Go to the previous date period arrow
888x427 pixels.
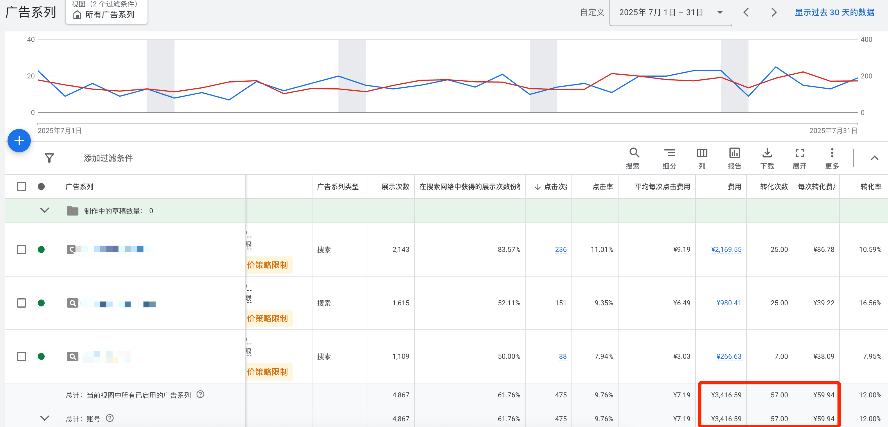(746, 12)
